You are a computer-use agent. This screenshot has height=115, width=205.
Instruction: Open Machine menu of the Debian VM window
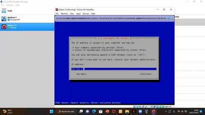[64, 13]
